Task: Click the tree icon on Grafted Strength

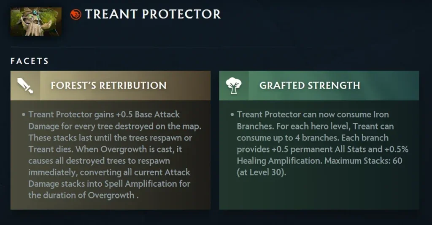Action: [x=233, y=85]
